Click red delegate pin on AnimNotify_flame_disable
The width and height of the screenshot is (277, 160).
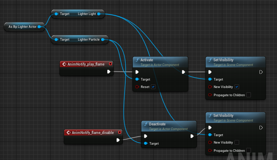coord(120,132)
